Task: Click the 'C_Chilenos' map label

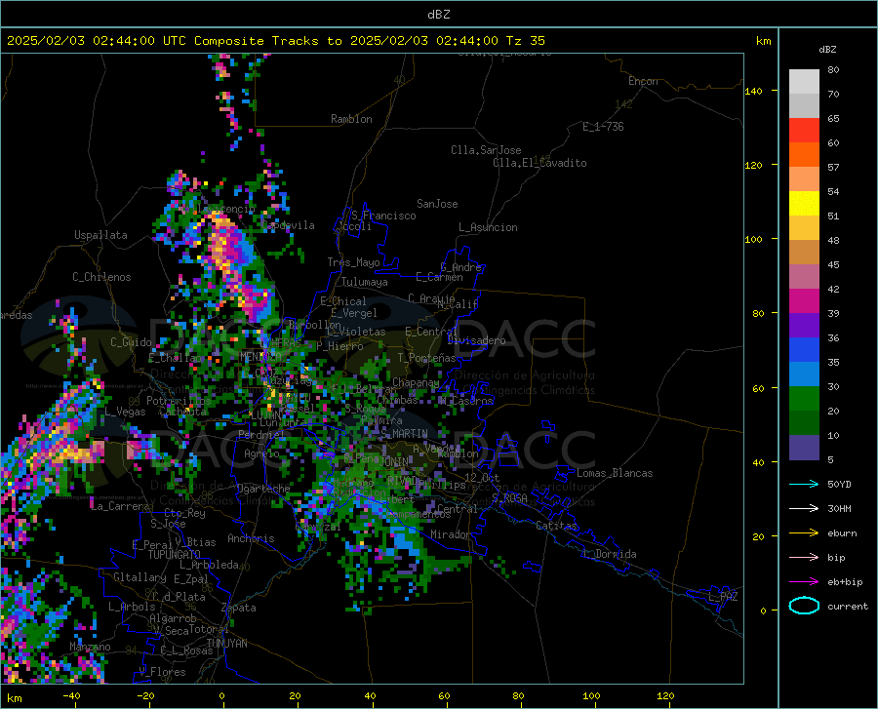Action: pyautogui.click(x=101, y=277)
